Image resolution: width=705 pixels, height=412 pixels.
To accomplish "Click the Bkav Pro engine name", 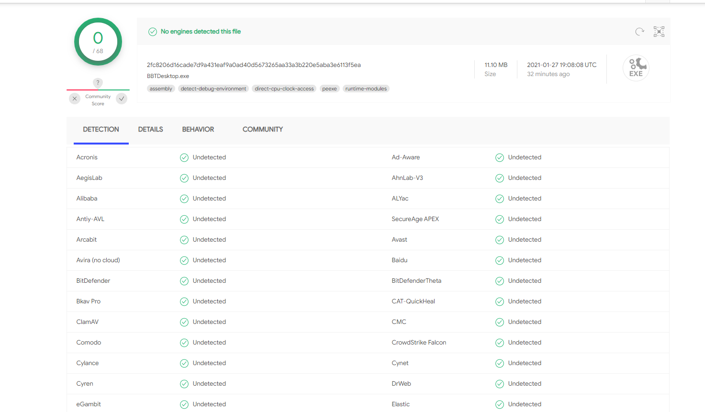I will (89, 301).
